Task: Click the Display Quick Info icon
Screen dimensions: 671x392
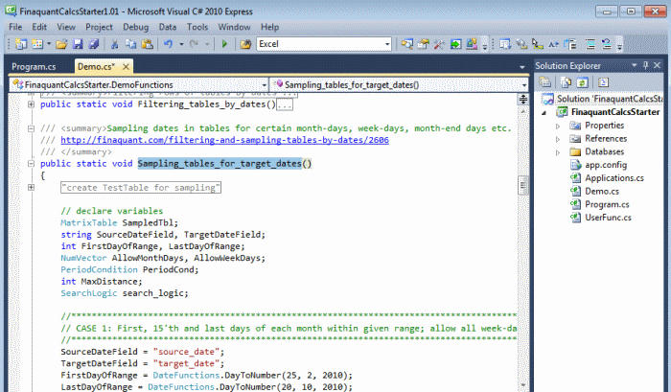Action: [538, 44]
